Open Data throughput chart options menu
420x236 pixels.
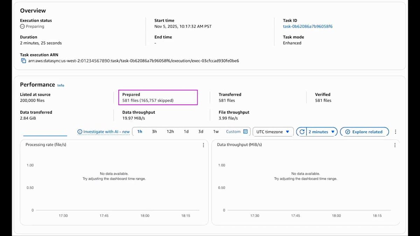coord(395,145)
